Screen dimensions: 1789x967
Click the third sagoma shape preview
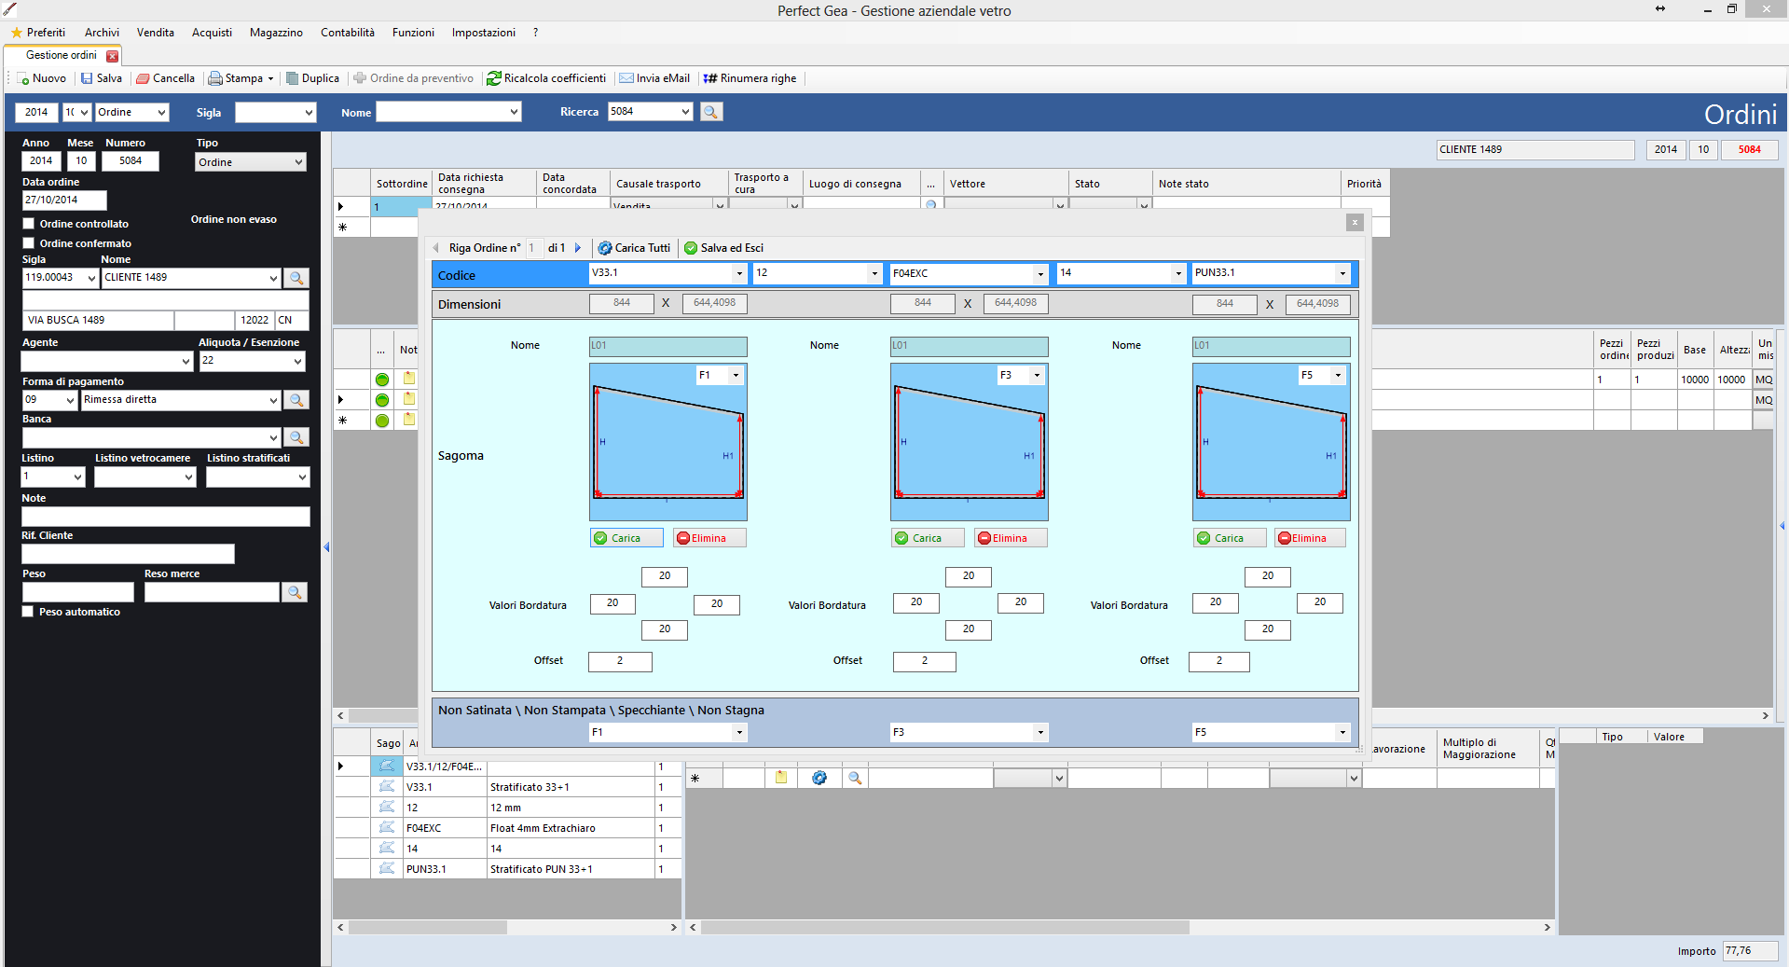tap(1272, 442)
